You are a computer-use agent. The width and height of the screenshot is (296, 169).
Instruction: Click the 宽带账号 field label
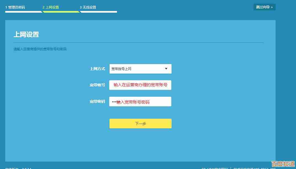[x=97, y=85]
